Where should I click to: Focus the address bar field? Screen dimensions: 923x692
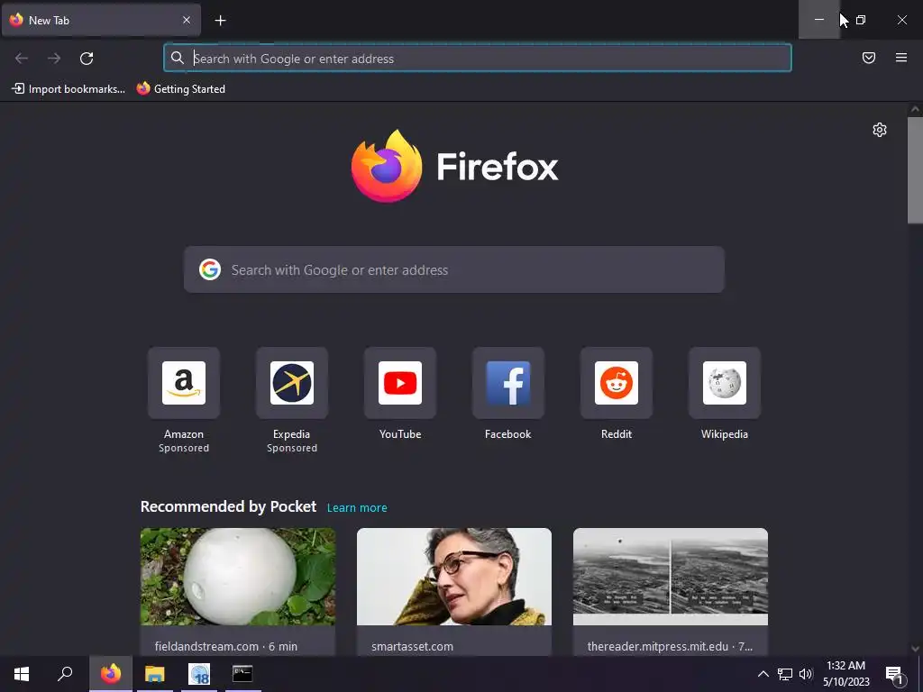(478, 59)
